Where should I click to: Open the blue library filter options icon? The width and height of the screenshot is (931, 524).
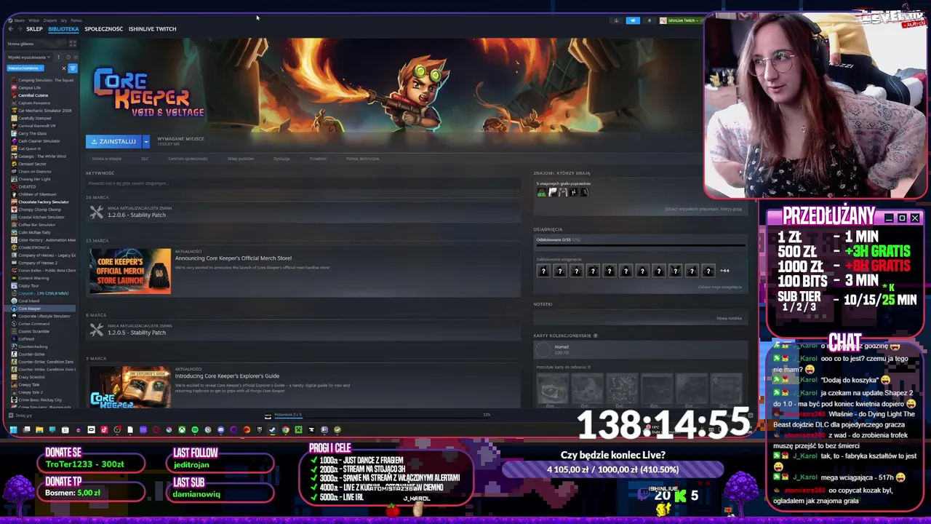click(73, 68)
